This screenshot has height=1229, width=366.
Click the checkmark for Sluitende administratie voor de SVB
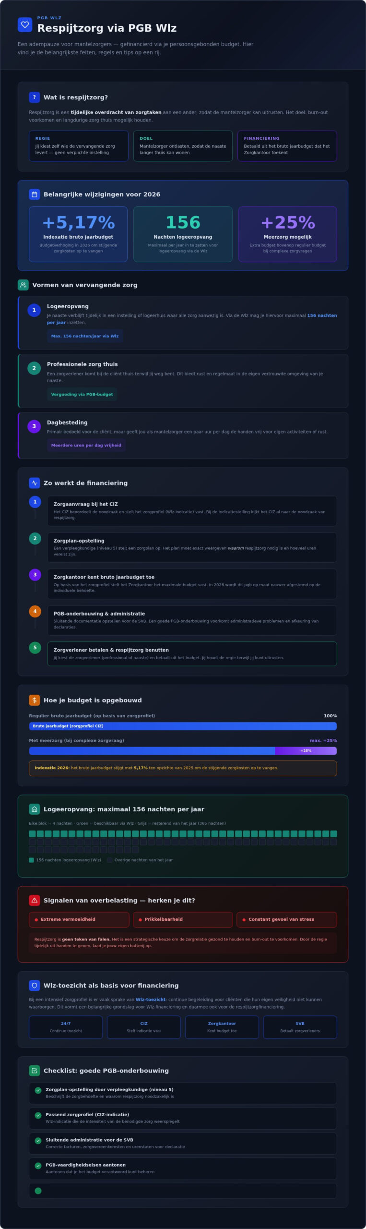click(x=38, y=1141)
